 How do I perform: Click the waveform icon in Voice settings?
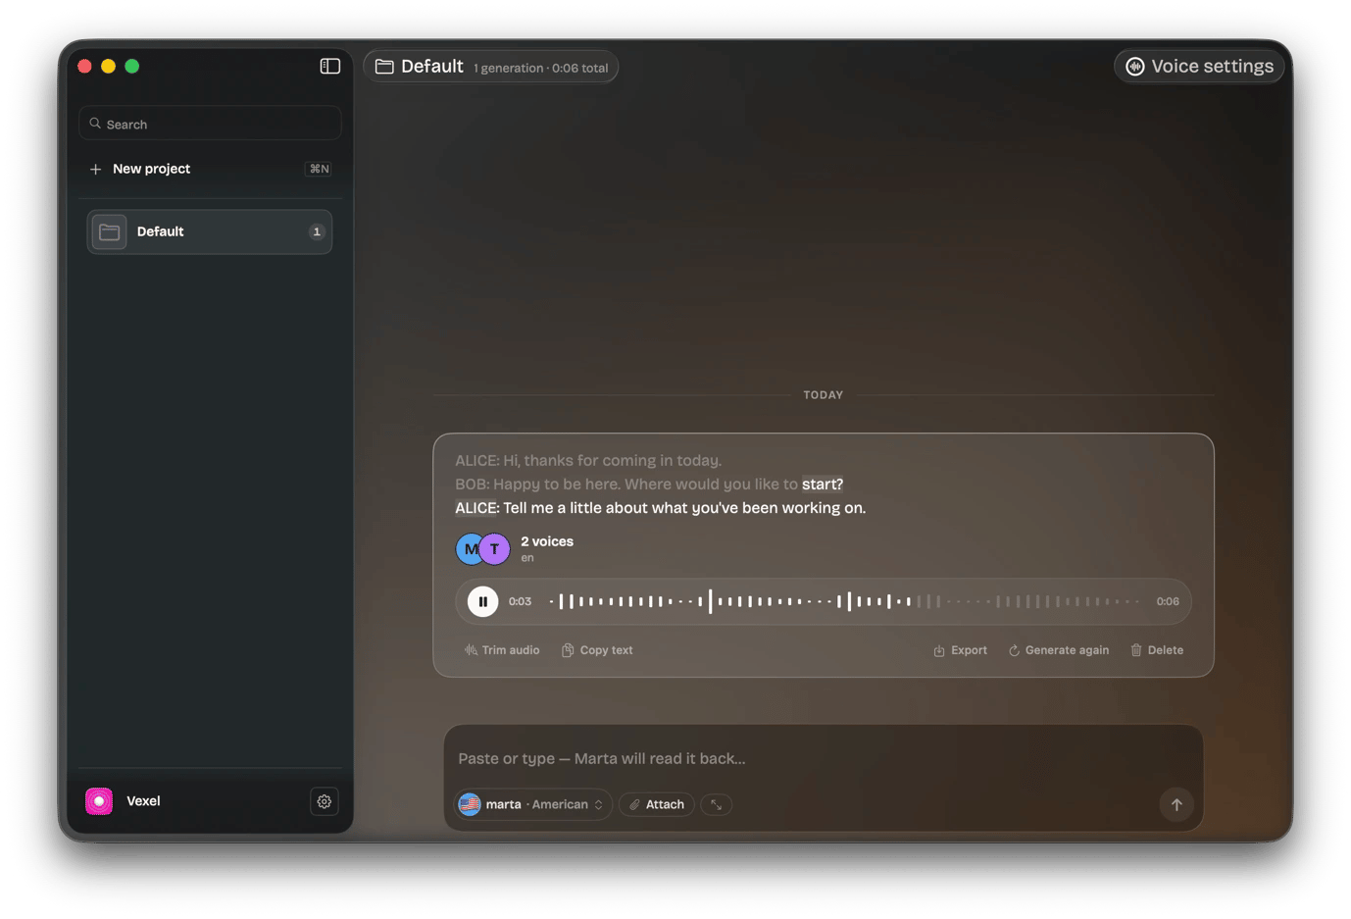click(x=1134, y=67)
